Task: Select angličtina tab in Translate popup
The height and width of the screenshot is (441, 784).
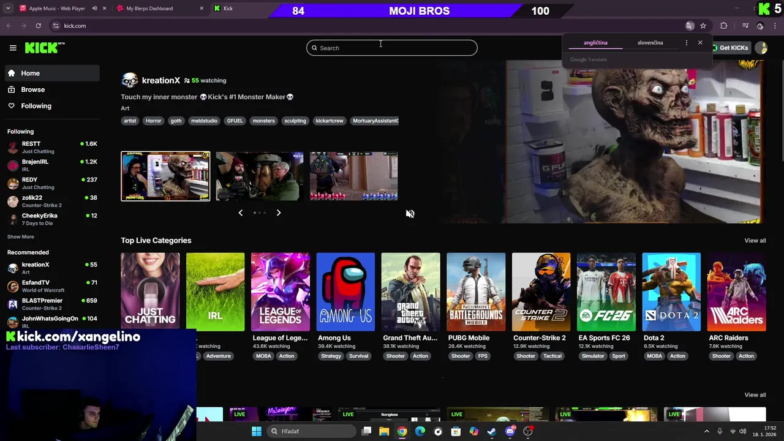Action: [x=595, y=43]
